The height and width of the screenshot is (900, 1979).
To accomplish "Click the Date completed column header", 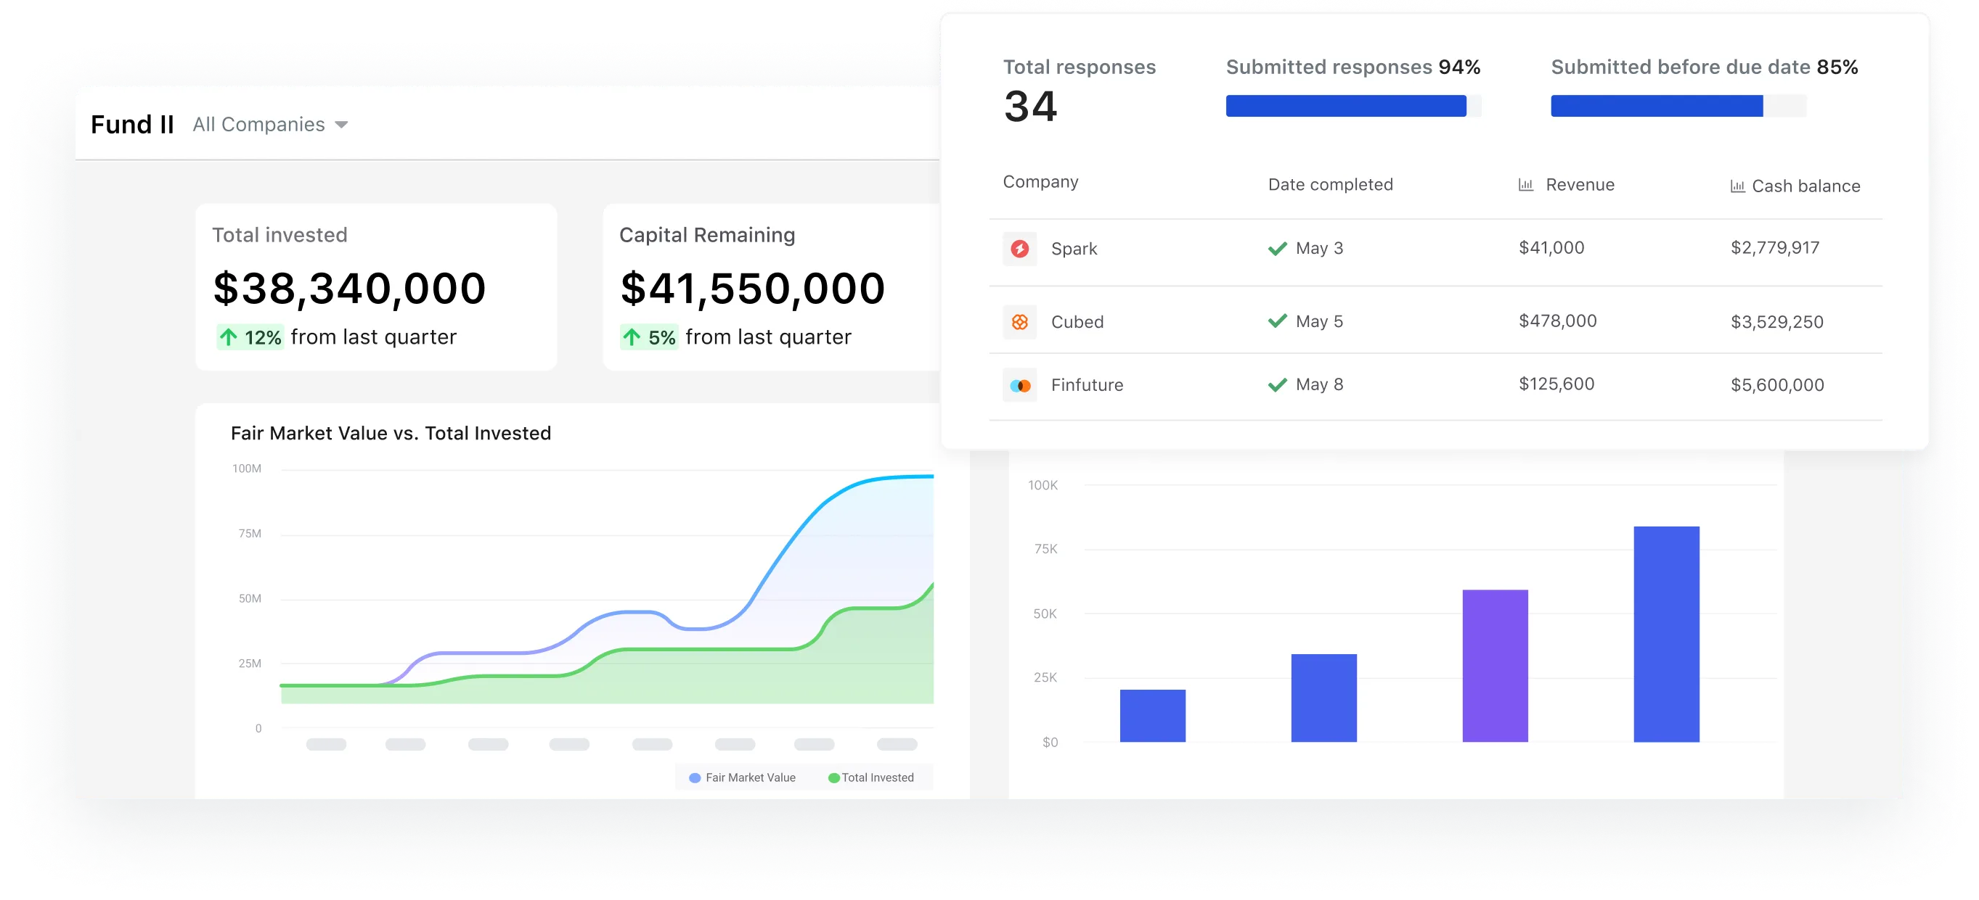I will [1330, 185].
